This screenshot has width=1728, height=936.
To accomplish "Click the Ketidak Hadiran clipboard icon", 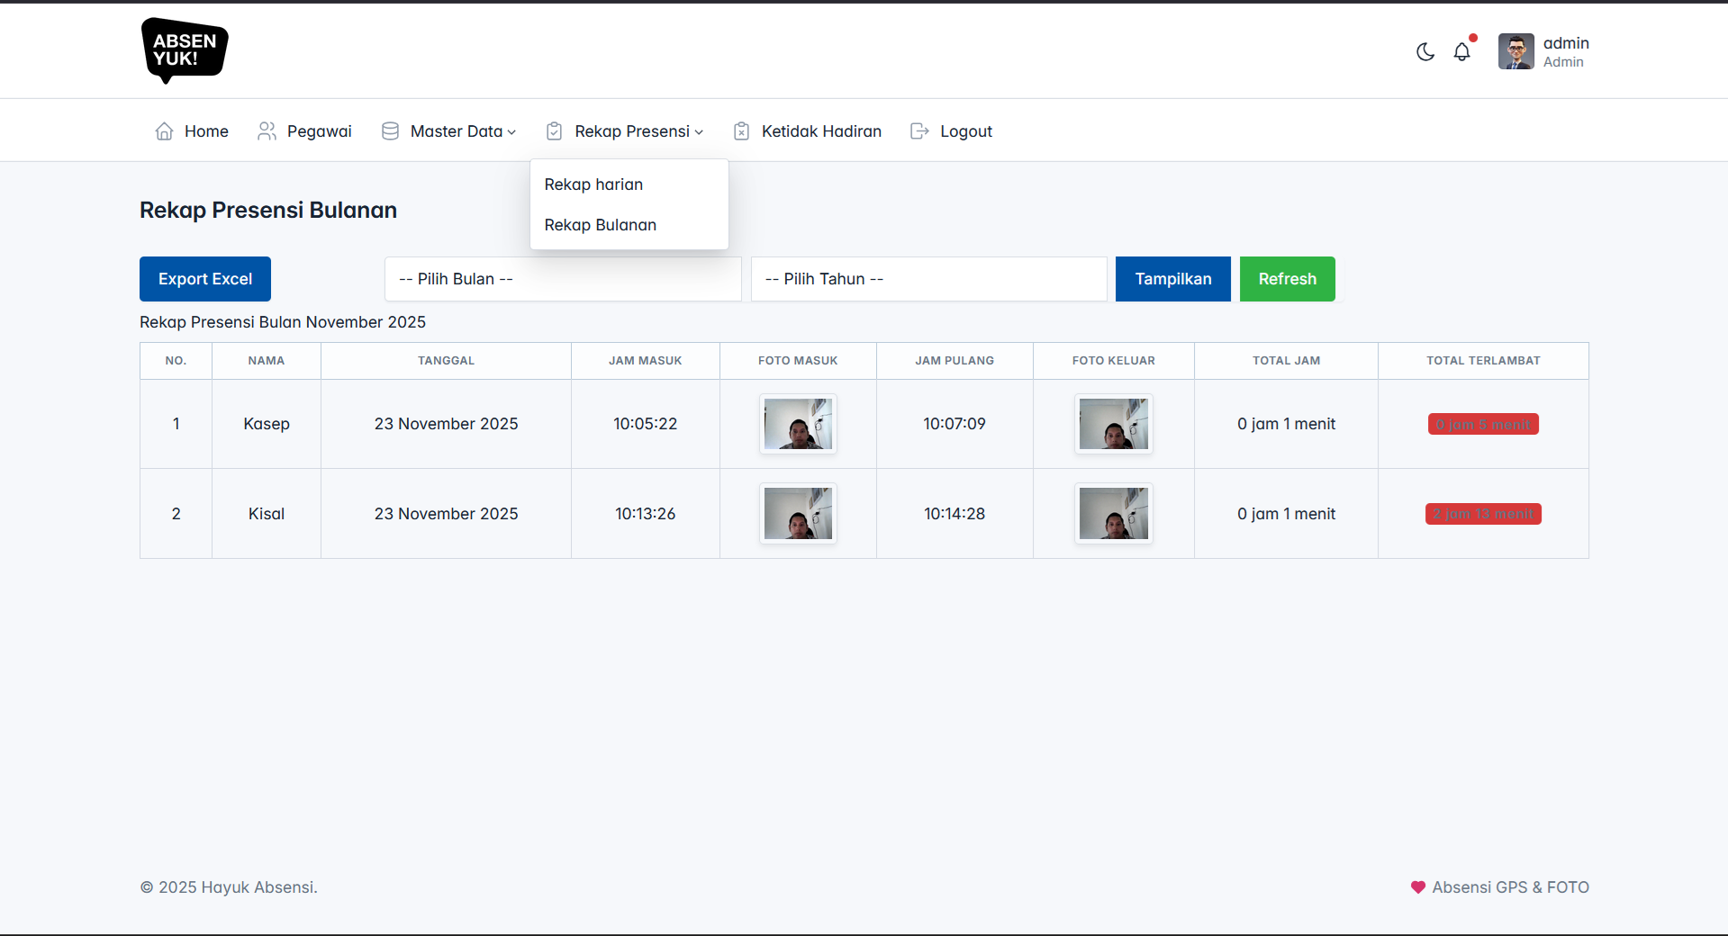I will pos(741,131).
